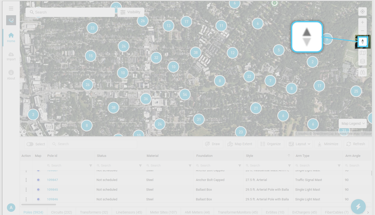Click the table search field beside Select
Screen dimensions: 375x215
(x=93, y=144)
